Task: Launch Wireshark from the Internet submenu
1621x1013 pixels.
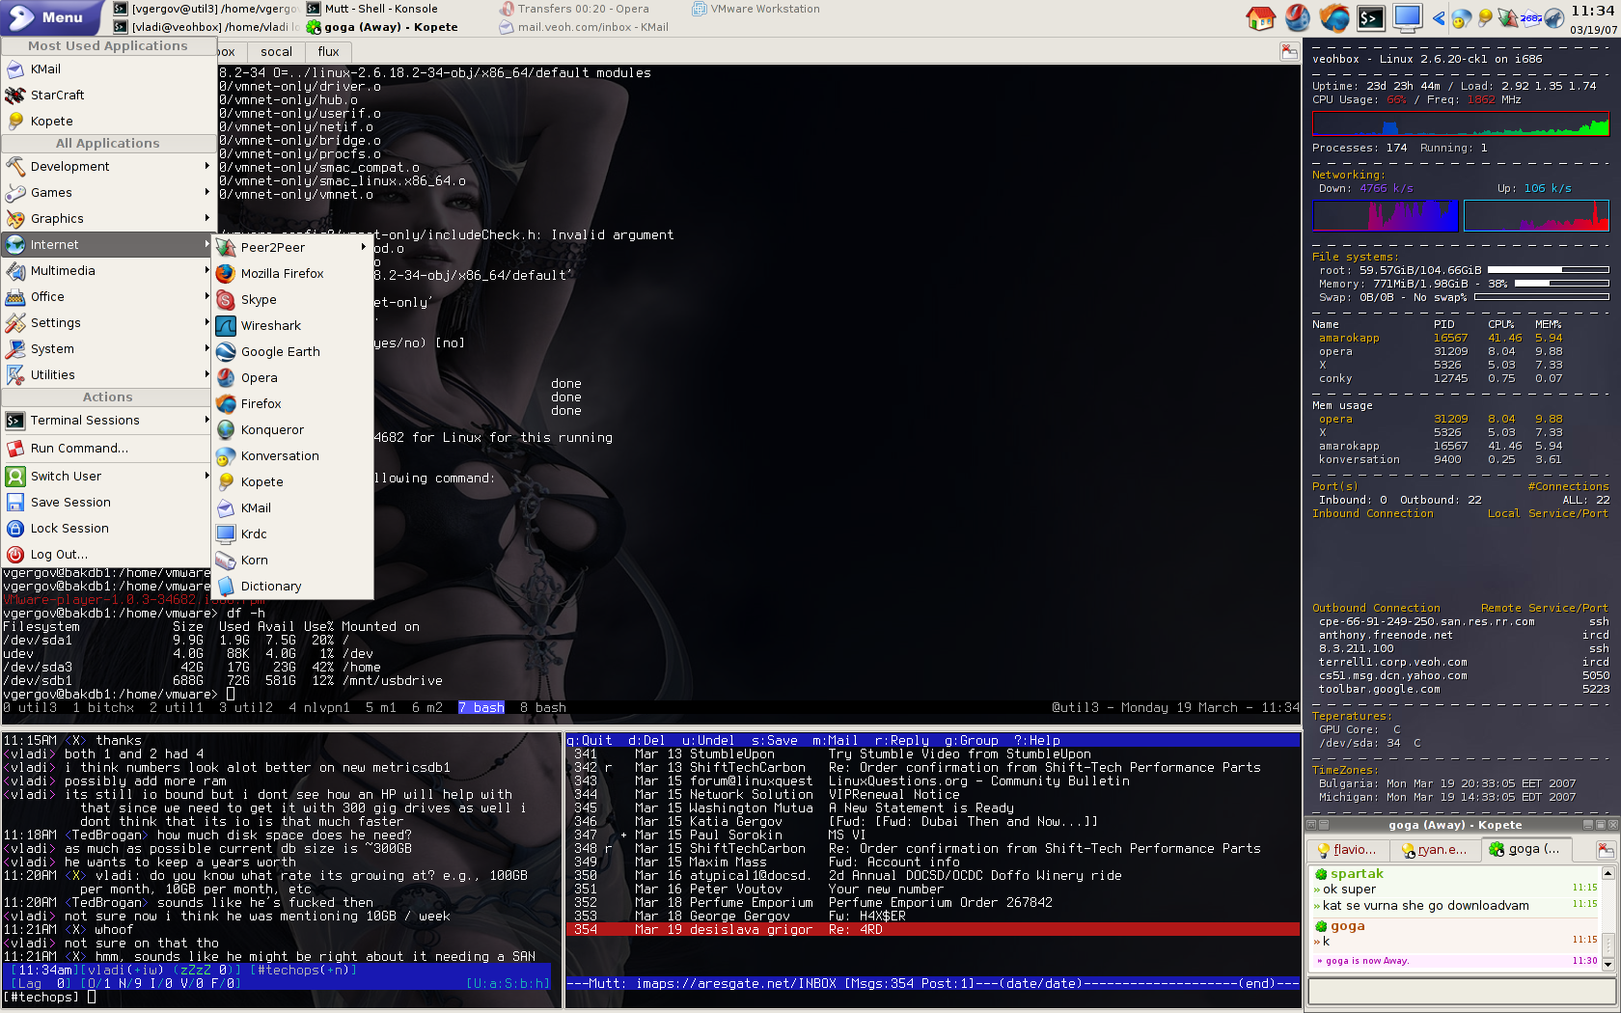Action: (270, 326)
